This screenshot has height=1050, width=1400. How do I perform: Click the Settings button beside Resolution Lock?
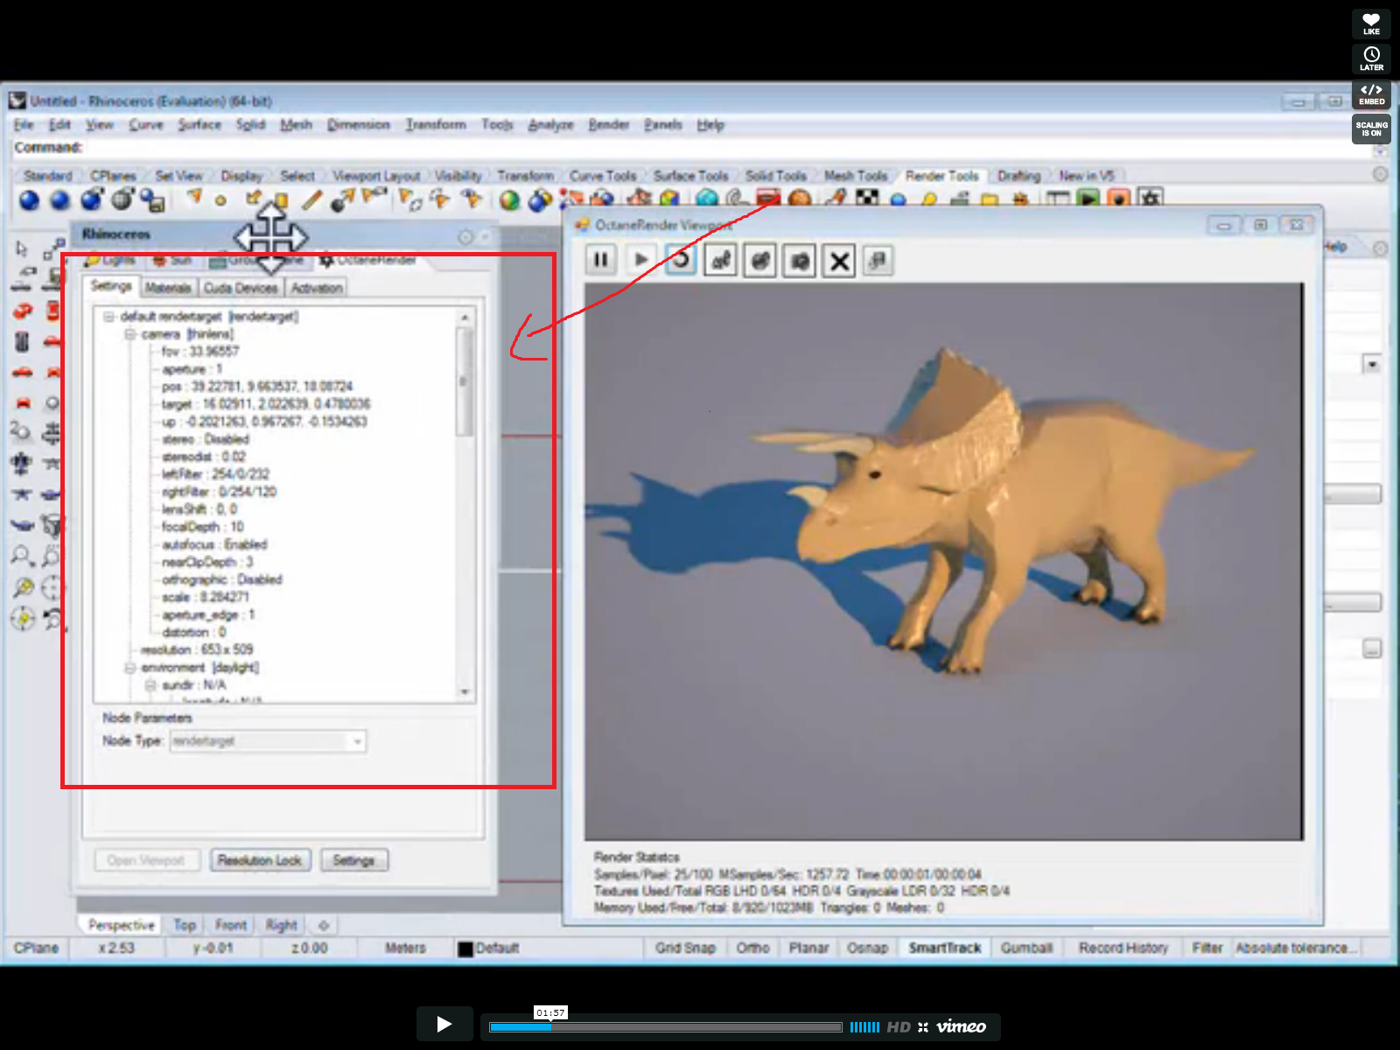353,860
